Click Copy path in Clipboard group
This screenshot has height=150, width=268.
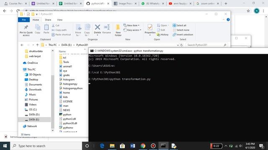click(x=59, y=30)
